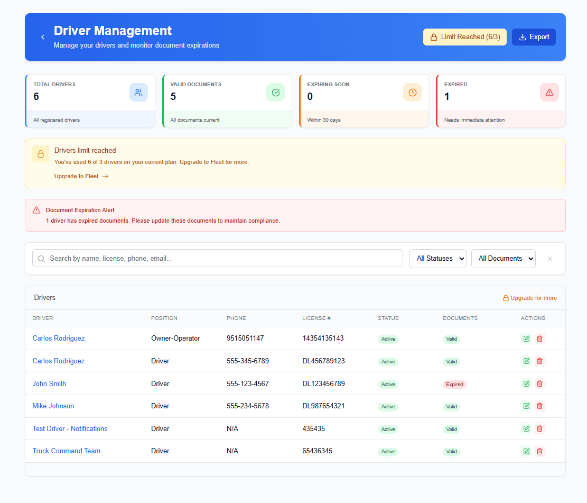Click the Total Drivers people icon

138,92
